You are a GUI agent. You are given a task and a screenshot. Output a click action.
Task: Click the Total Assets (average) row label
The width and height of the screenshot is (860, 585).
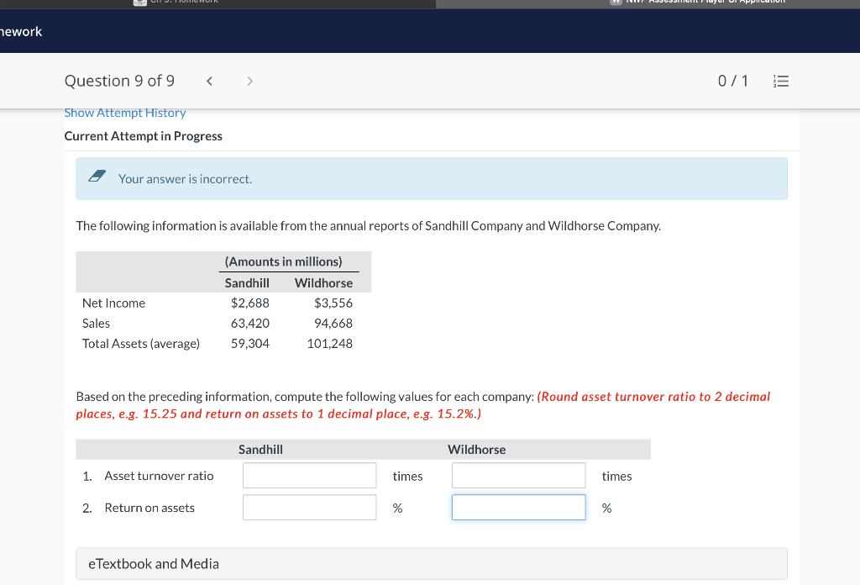141,344
